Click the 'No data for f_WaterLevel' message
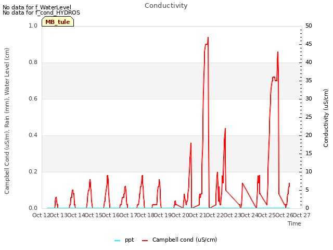Image resolution: width=333 pixels, height=250 pixels. (37, 7)
